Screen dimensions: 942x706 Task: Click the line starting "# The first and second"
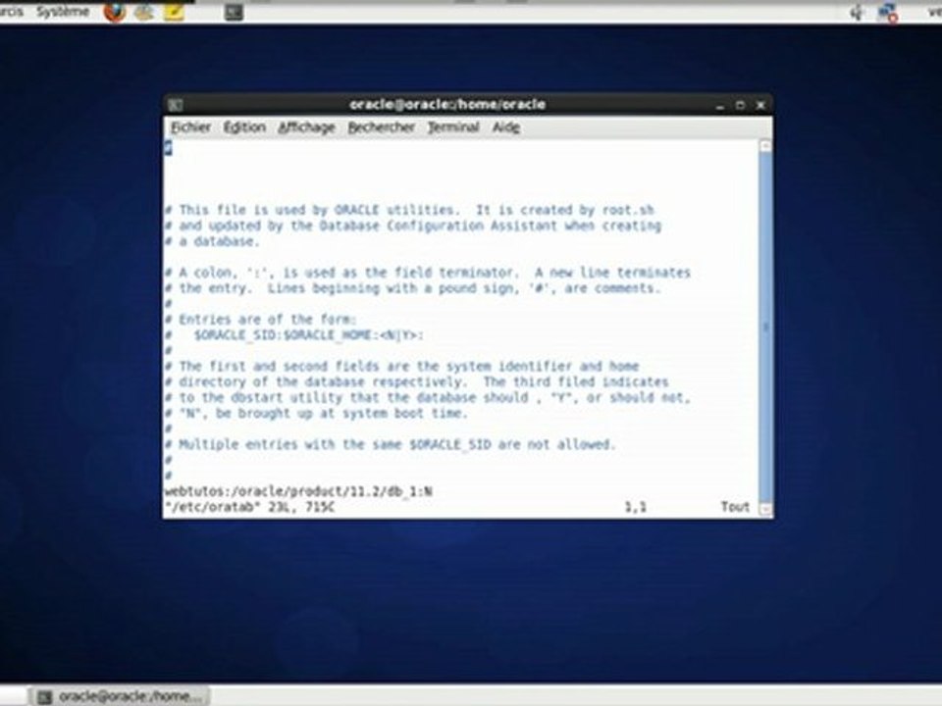pos(401,366)
